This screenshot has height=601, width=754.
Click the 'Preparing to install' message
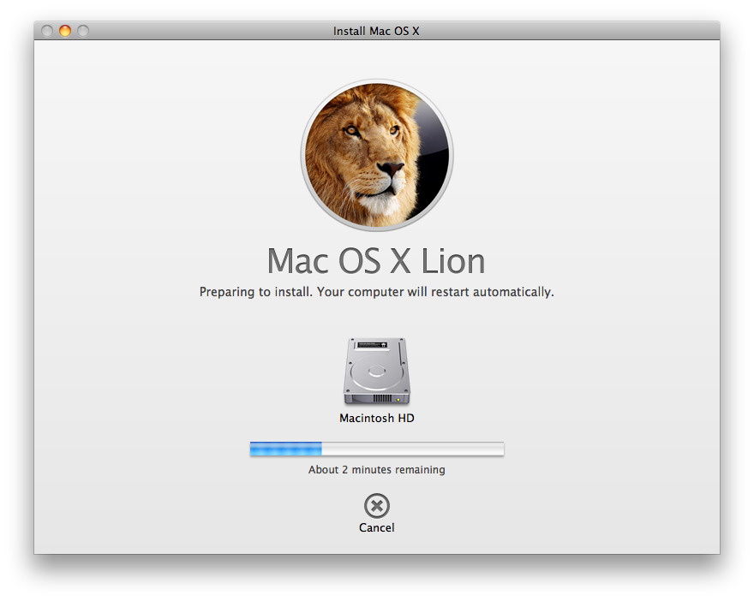(x=376, y=292)
